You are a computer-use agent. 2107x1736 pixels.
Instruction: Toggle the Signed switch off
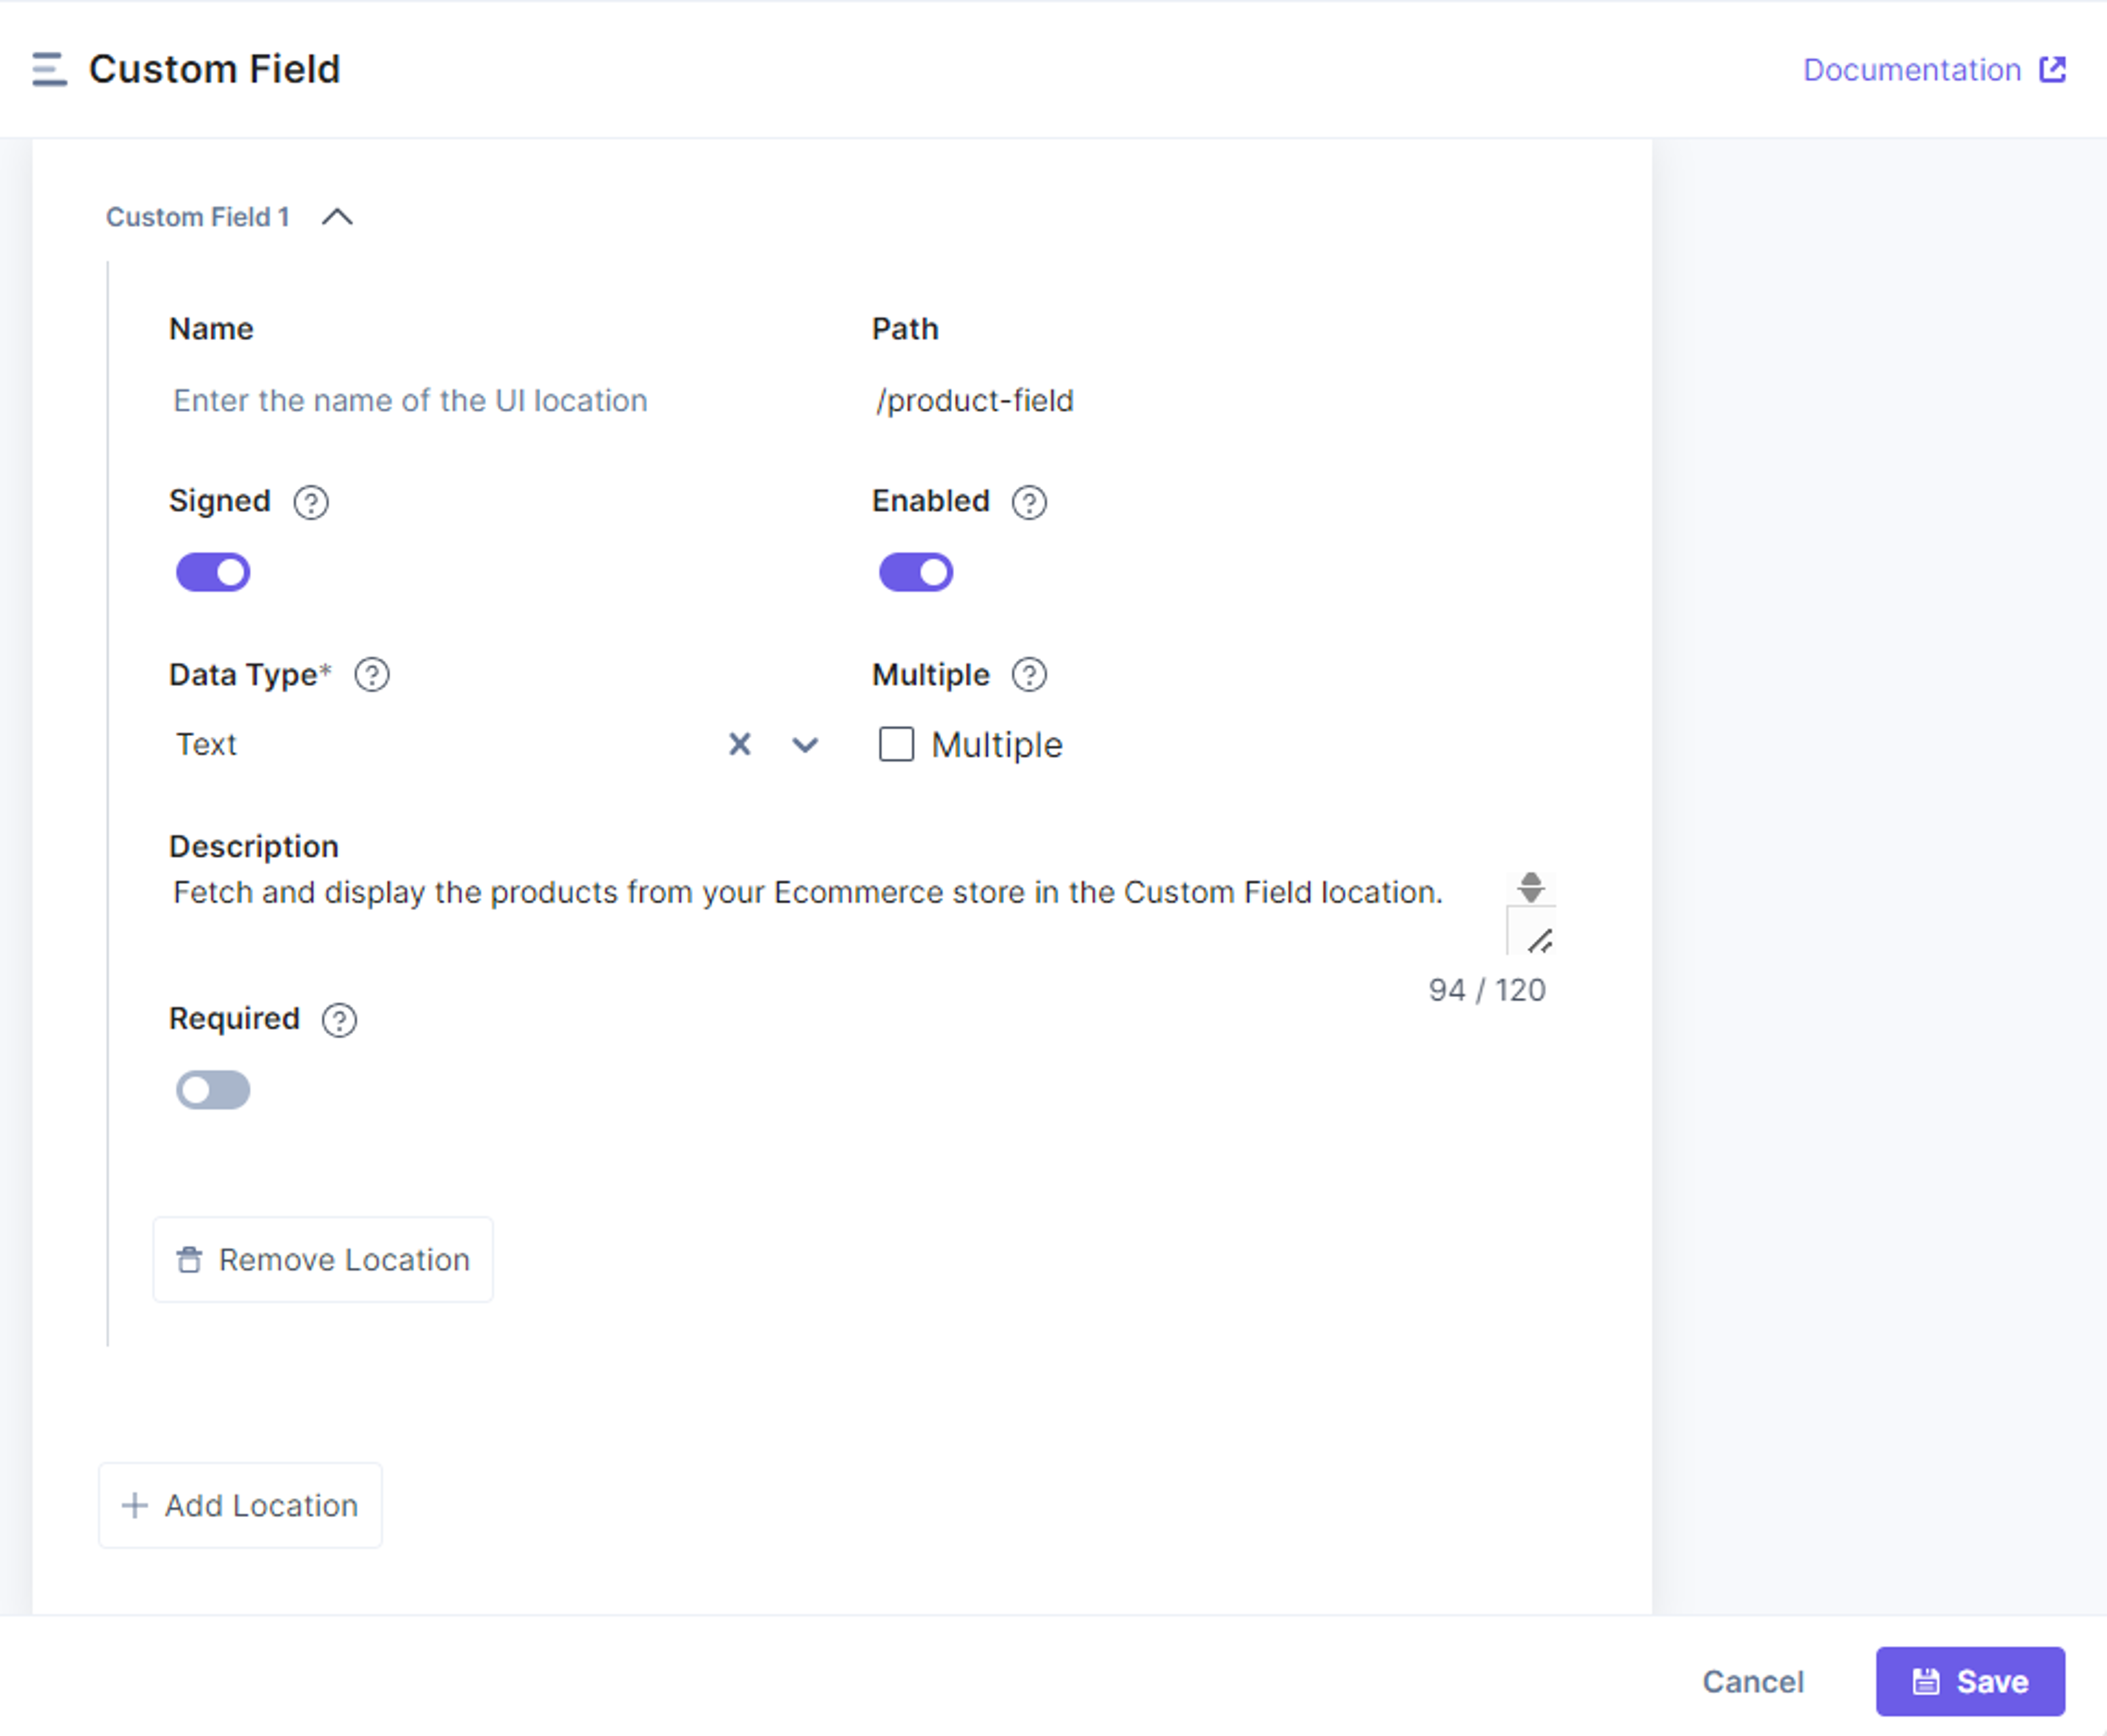[213, 573]
